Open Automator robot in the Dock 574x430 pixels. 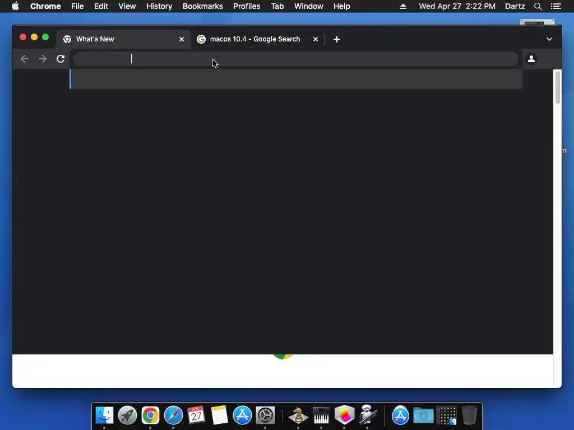click(367, 415)
